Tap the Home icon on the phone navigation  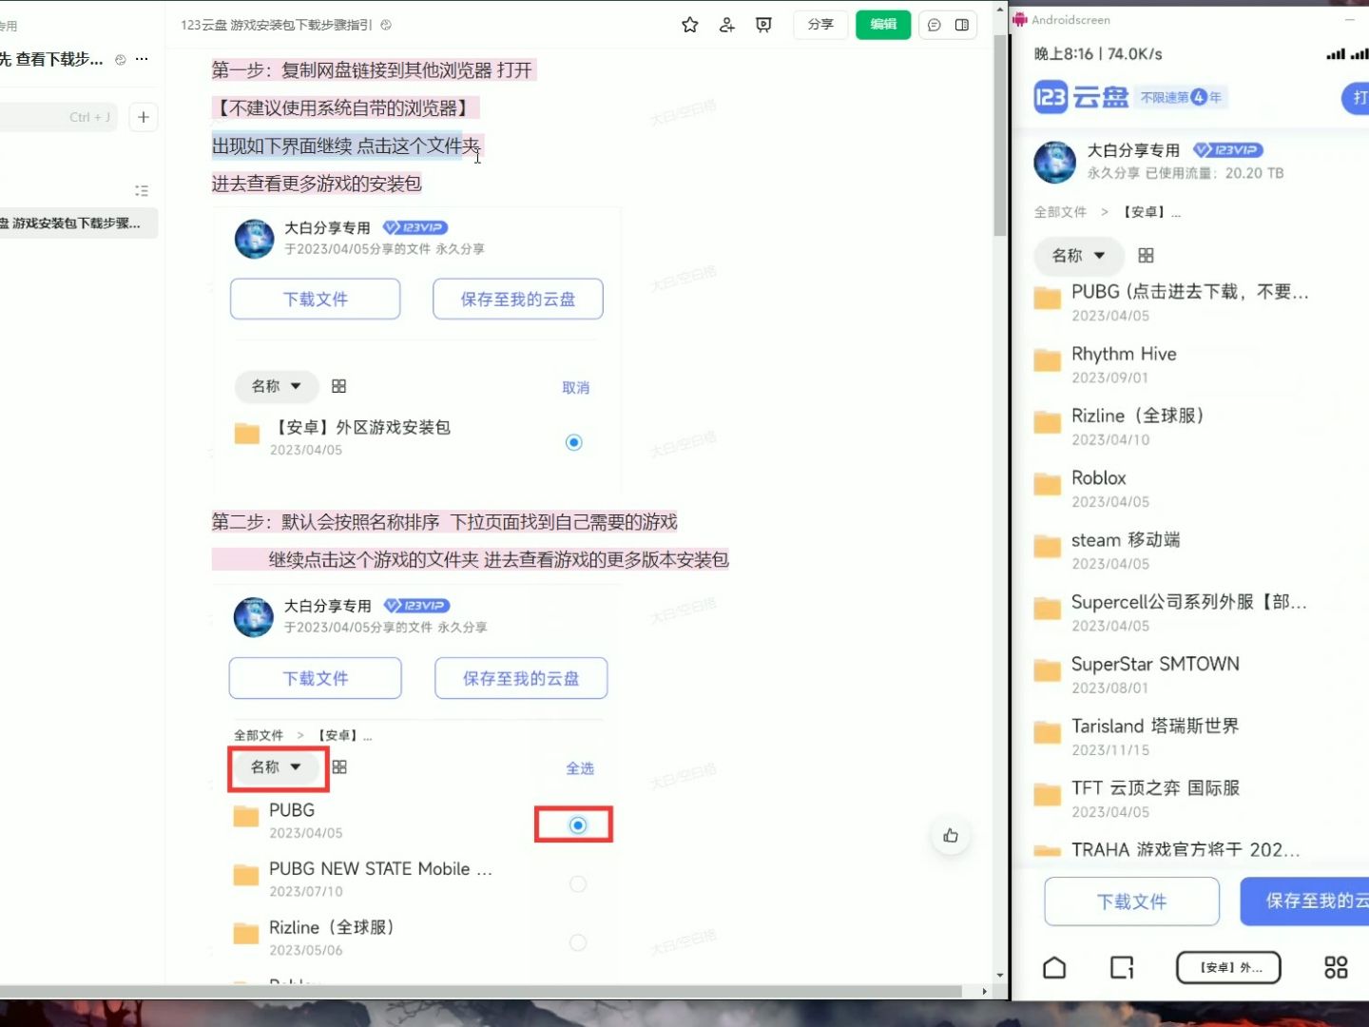(x=1054, y=967)
